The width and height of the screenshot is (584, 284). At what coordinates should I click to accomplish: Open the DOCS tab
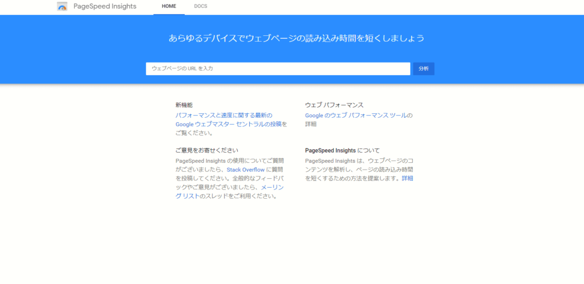click(x=201, y=6)
